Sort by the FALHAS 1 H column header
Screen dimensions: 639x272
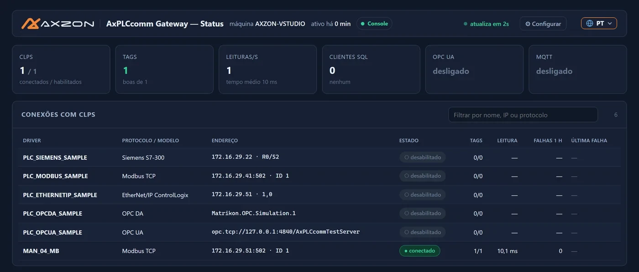(548, 141)
